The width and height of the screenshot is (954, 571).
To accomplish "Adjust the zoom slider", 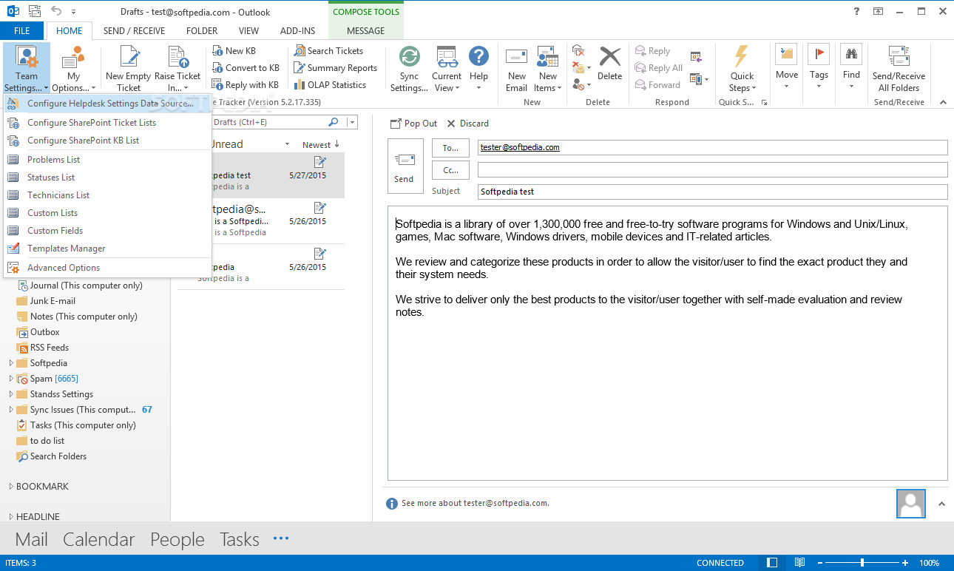I will click(x=862, y=563).
